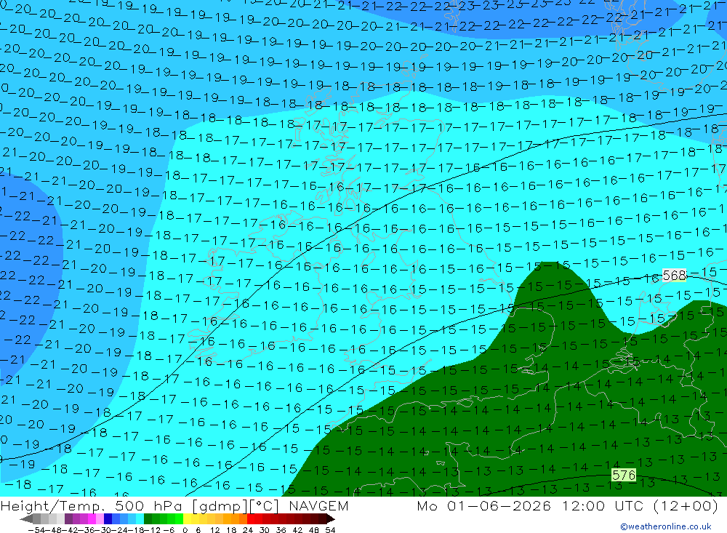727x533 pixels.
Task: Click the [gdmp] unit label
Action: [220, 506]
